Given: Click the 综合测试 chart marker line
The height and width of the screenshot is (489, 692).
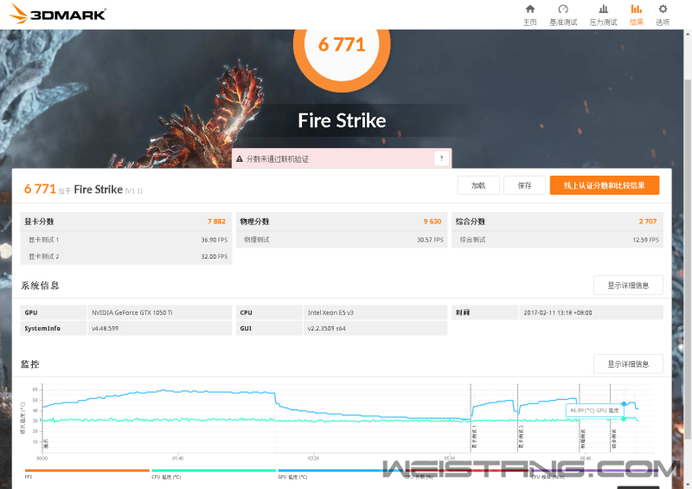Looking at the screenshot, I should (x=611, y=417).
